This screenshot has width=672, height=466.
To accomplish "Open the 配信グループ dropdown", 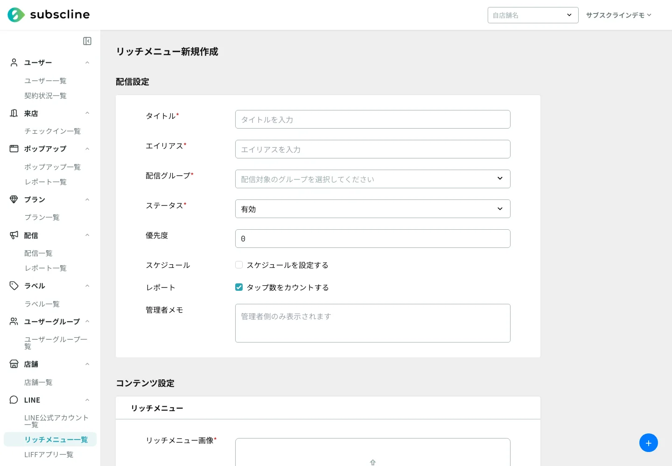I will pos(373,179).
